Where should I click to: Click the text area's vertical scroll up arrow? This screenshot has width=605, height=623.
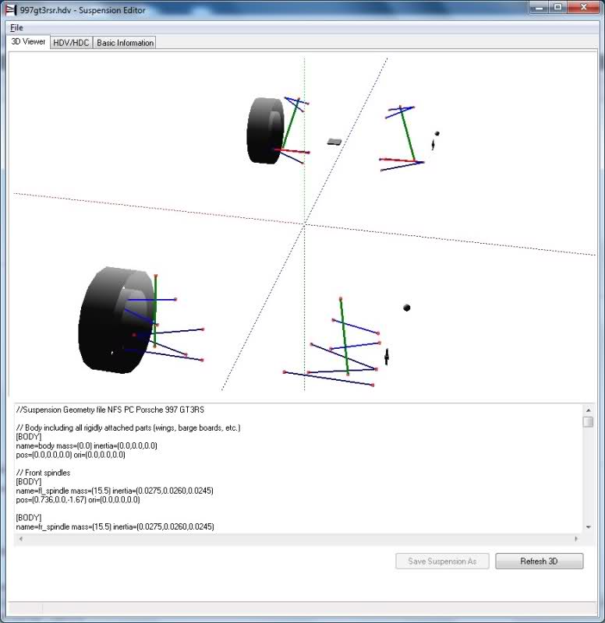(588, 410)
